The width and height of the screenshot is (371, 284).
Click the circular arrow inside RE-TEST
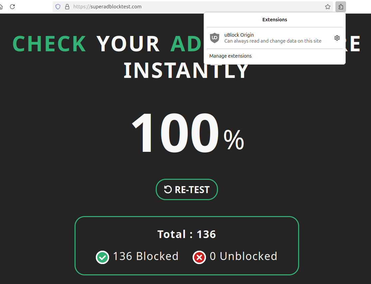pos(168,189)
